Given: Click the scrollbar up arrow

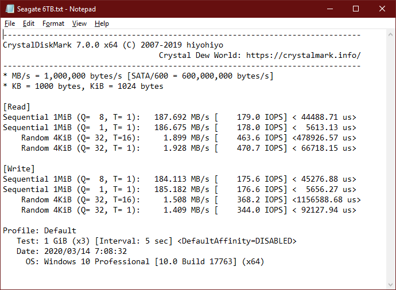Looking at the screenshot, I should coord(390,34).
